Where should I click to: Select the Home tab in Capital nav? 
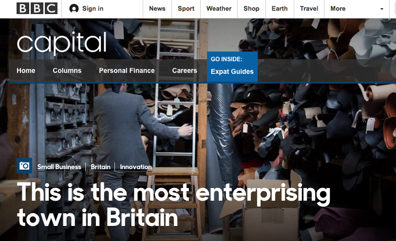[26, 70]
